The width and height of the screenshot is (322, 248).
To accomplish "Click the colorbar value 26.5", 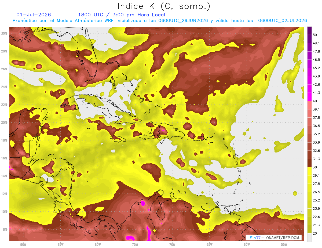I will 316,192.
